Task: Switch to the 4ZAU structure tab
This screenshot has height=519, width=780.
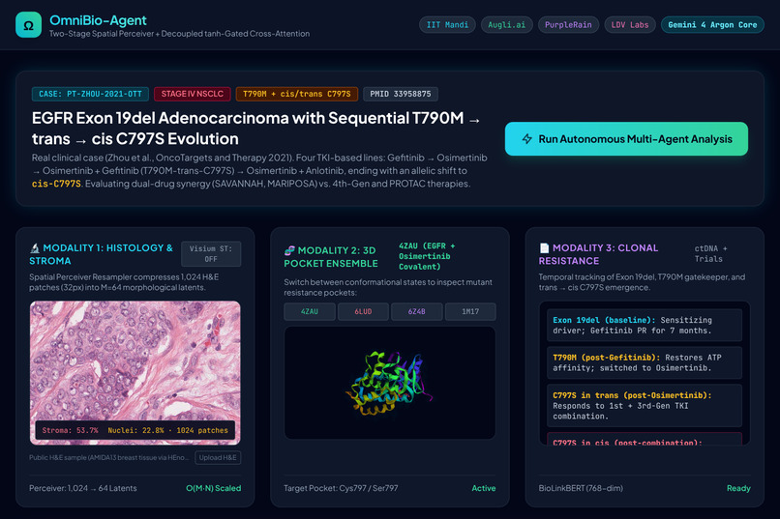Action: click(310, 311)
